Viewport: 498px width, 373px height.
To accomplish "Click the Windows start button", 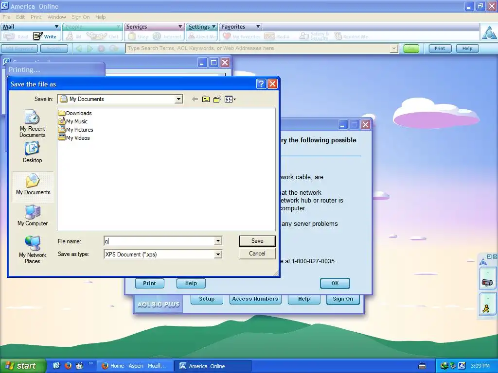I will [x=23, y=366].
